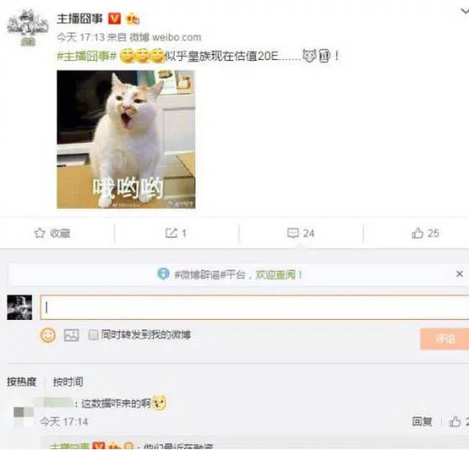Click orange V verification badge
Screen dimensions: 469x450
coord(114,19)
